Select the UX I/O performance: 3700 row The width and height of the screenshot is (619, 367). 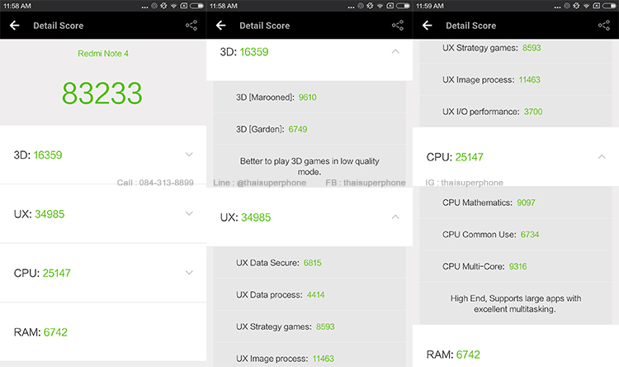tap(492, 111)
